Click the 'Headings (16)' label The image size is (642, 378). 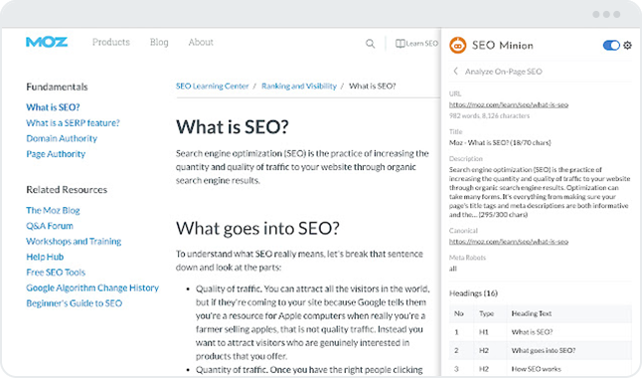[x=473, y=293]
